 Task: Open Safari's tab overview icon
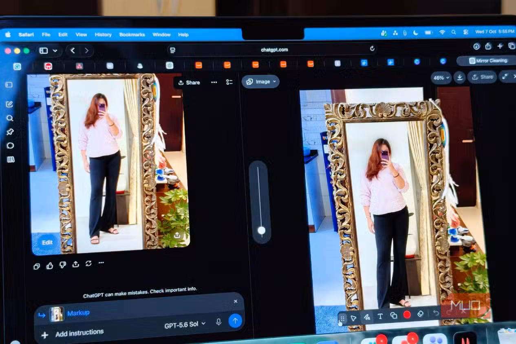click(512, 46)
